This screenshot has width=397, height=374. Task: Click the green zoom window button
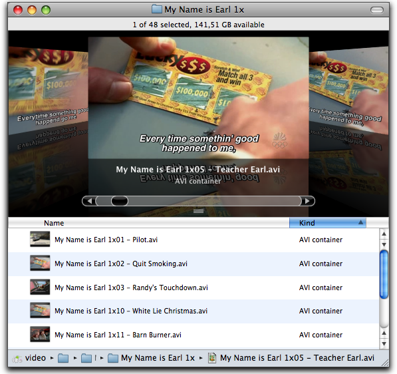coord(46,10)
